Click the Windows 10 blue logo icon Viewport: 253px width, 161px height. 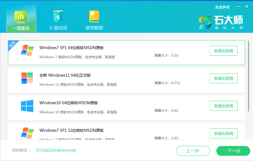(x=26, y=106)
